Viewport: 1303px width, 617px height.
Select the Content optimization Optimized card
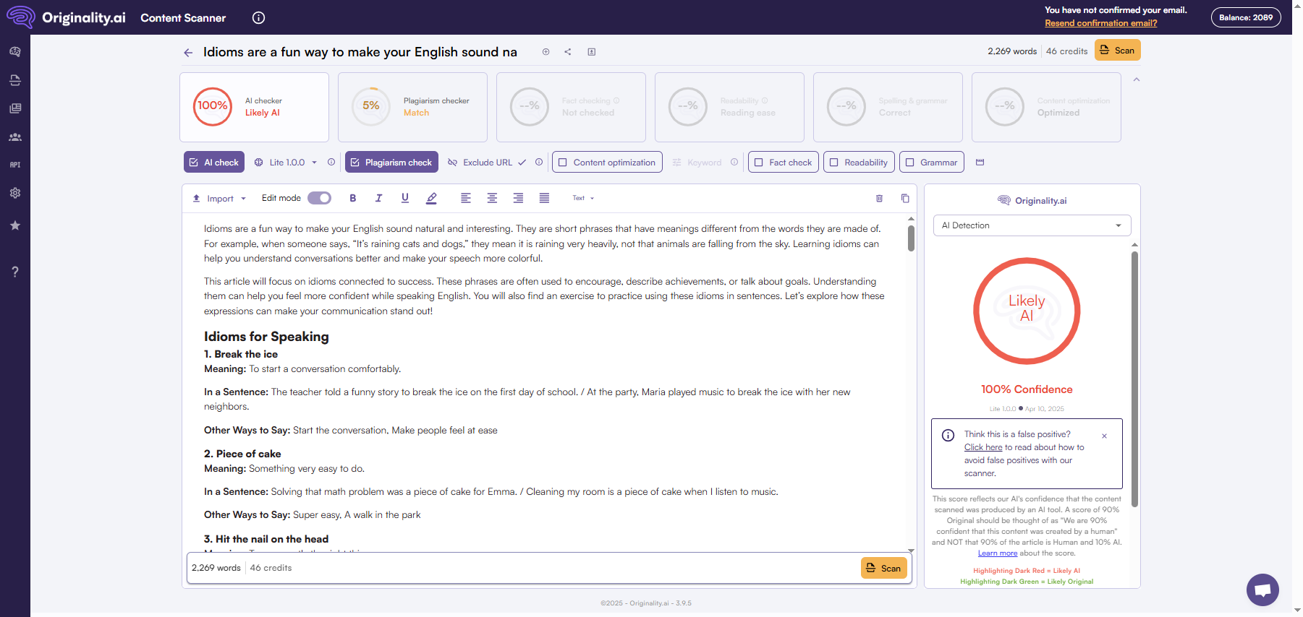click(1046, 107)
